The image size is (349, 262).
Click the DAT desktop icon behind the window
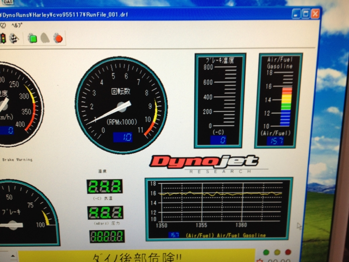[x=7, y=2]
